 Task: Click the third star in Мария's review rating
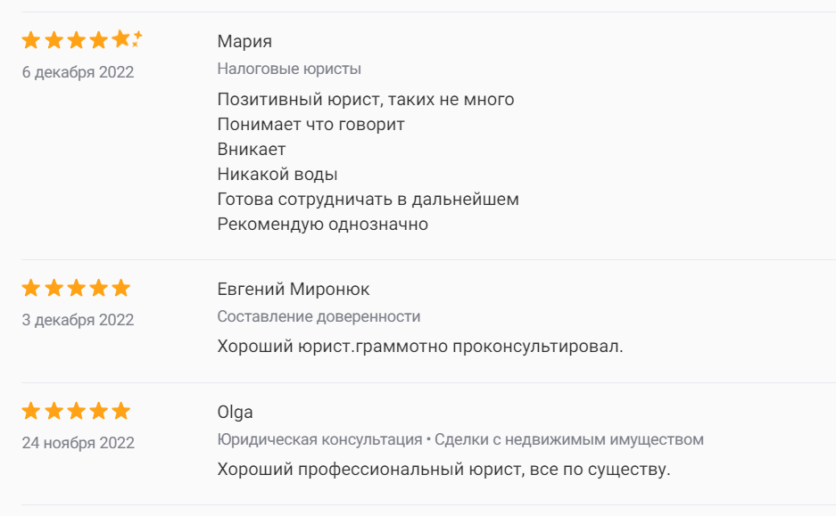tap(76, 40)
